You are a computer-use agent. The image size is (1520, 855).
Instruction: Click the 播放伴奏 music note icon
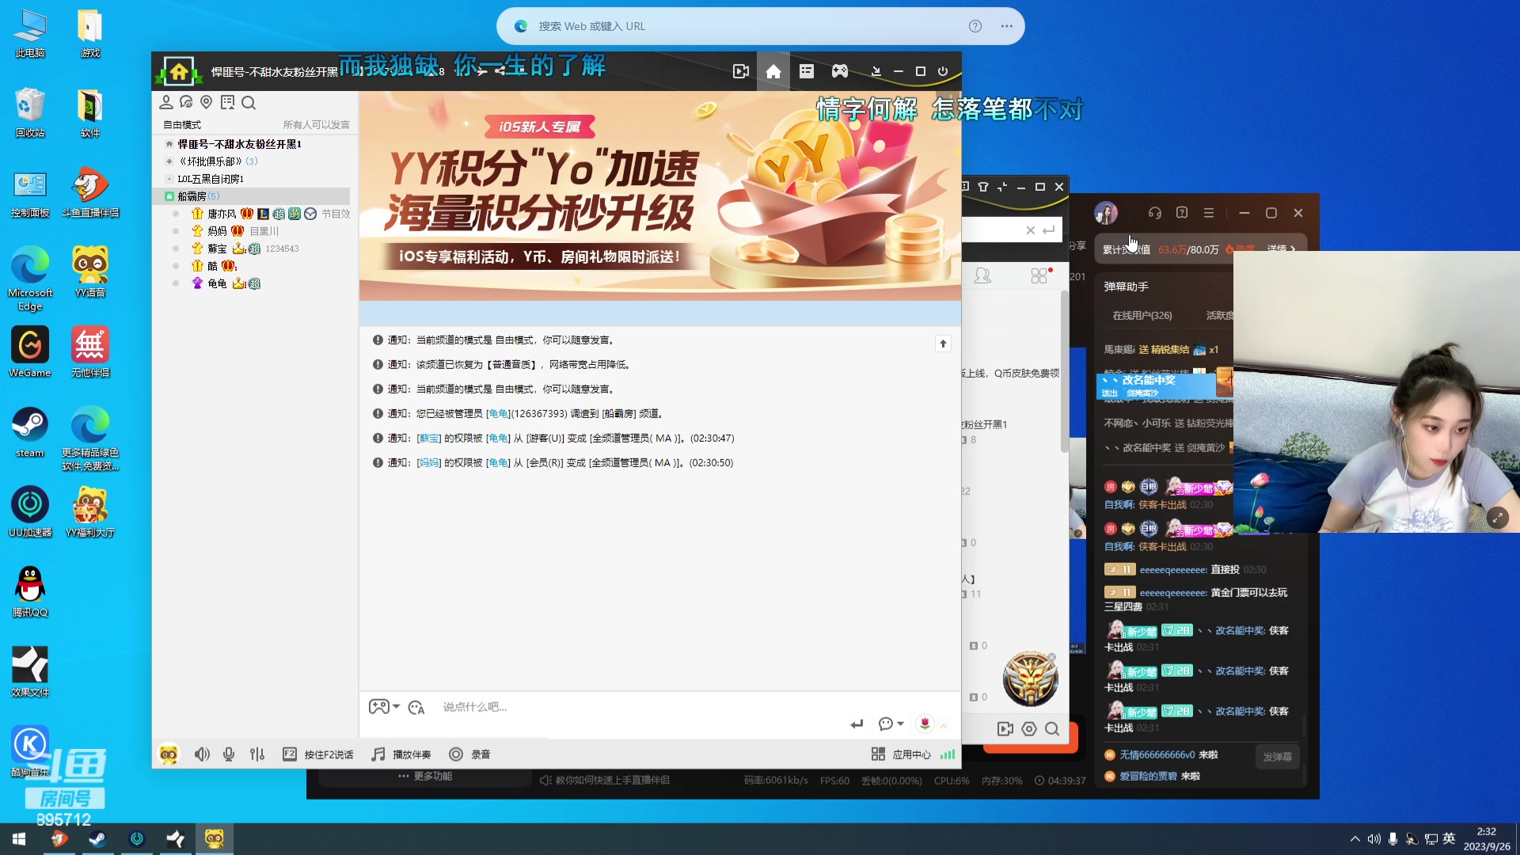tap(378, 754)
